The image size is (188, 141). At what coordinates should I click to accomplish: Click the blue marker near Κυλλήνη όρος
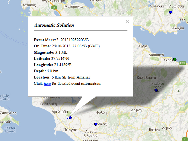tap(156, 90)
